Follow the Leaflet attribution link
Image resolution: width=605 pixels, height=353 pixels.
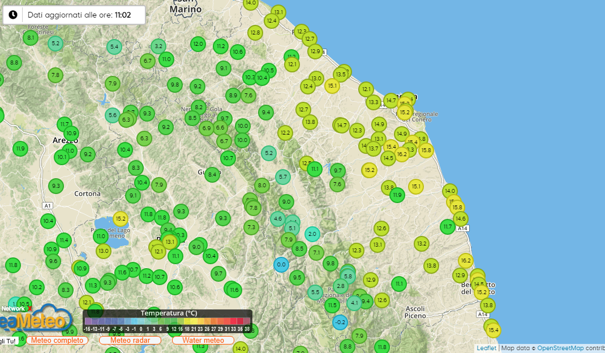(x=486, y=348)
